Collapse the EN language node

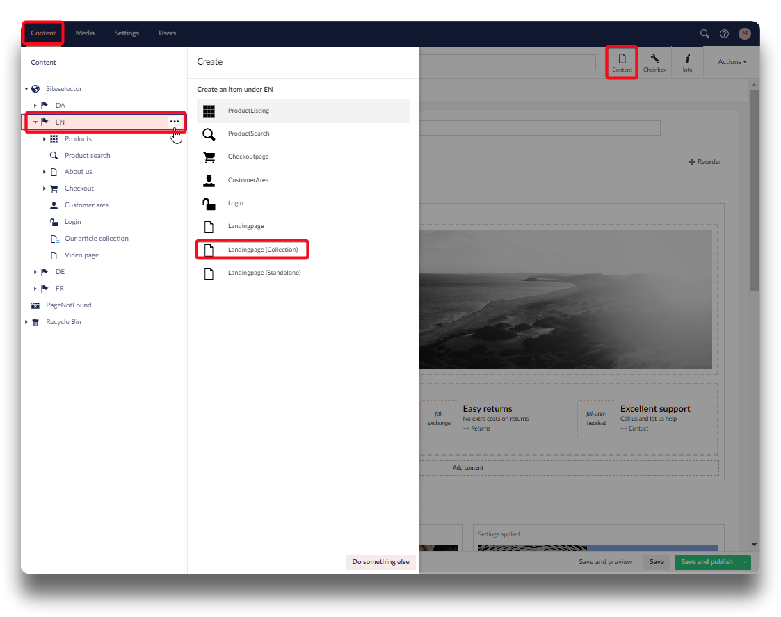pos(35,122)
